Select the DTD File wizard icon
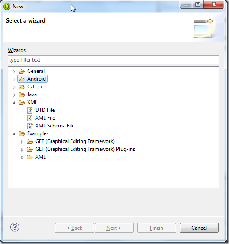Image resolution: width=229 pixels, height=244 pixels. click(30, 110)
